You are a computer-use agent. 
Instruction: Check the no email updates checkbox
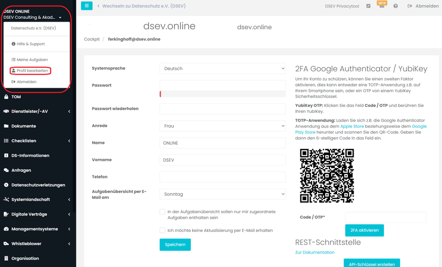click(162, 230)
